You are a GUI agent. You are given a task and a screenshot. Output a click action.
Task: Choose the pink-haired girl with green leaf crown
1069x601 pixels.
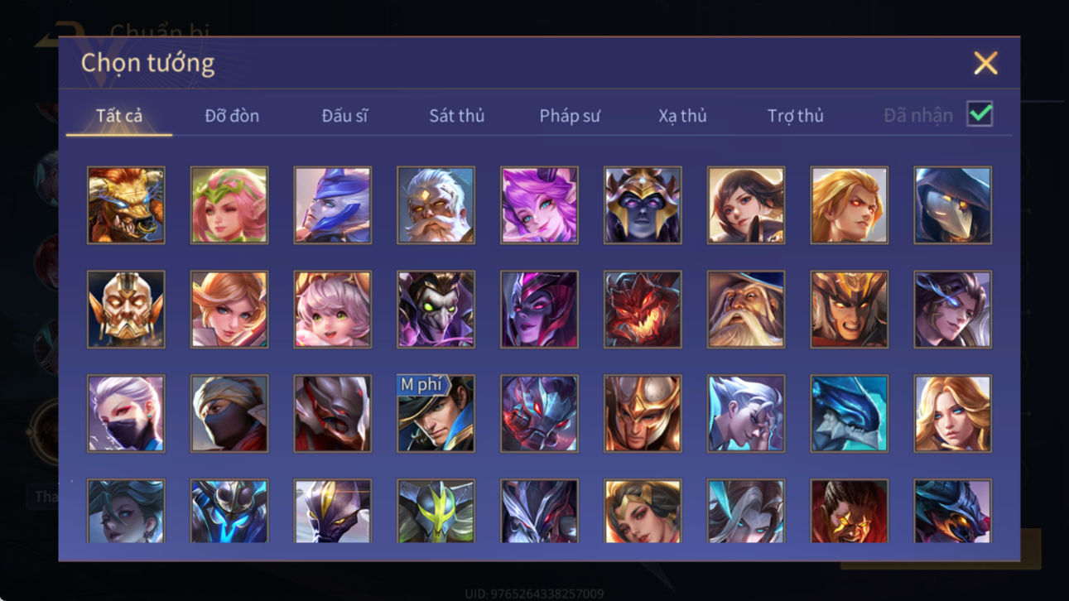[229, 205]
